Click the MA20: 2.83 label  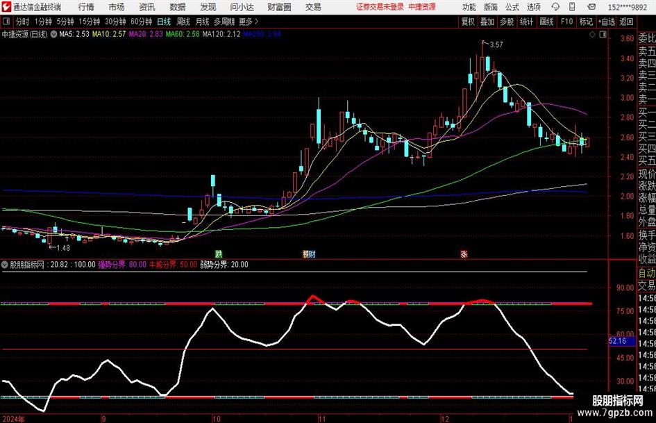click(146, 34)
